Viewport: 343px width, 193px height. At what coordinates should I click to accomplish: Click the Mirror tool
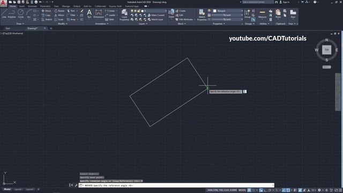[x=59, y=15]
